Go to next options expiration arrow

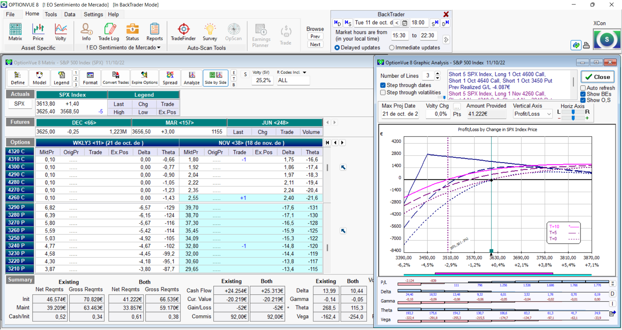[x=342, y=142]
